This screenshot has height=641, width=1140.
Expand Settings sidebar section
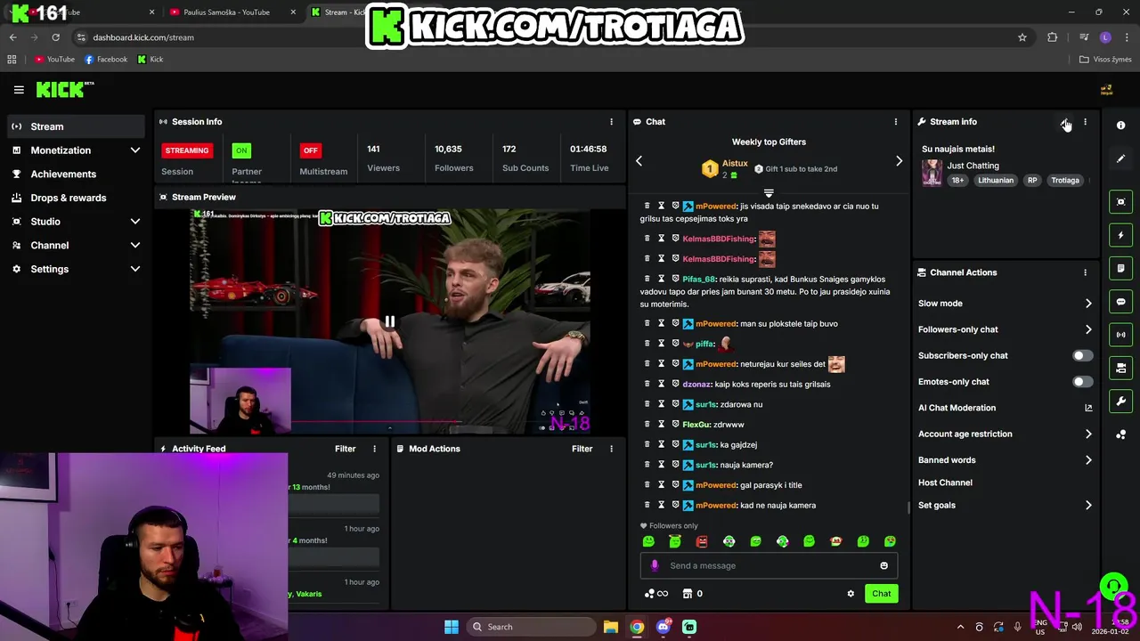coord(135,269)
